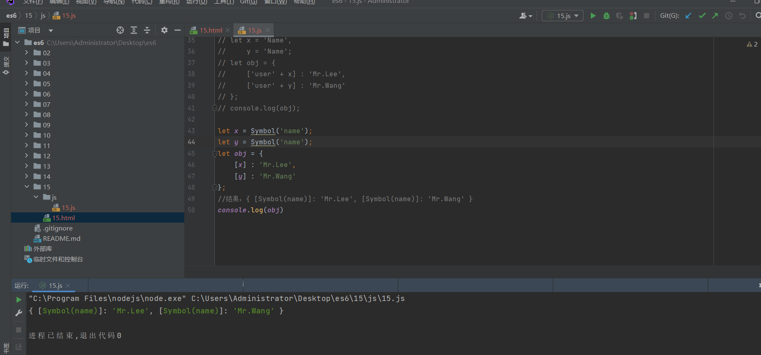Open the Commit tool window sidebar button
The image size is (761, 355).
(x=6, y=65)
